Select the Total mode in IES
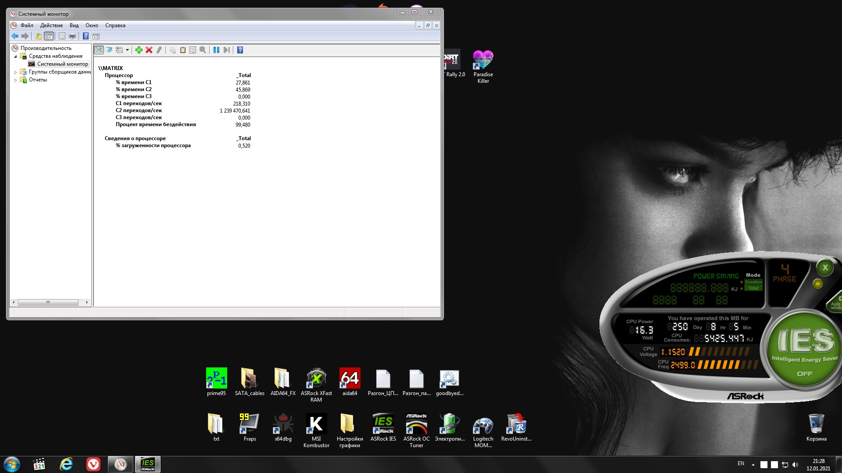842x473 pixels. click(x=753, y=288)
